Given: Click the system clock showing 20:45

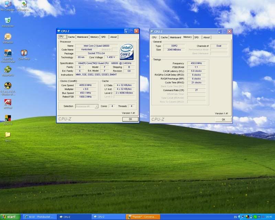Looking at the screenshot, I should 269,217.
